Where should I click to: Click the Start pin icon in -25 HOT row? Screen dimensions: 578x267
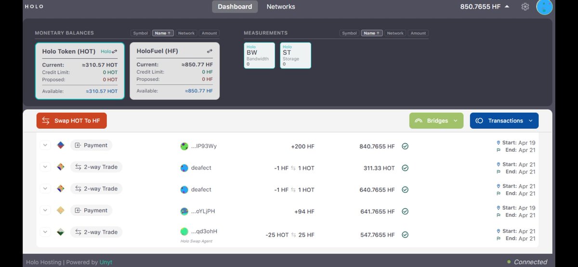499,231
